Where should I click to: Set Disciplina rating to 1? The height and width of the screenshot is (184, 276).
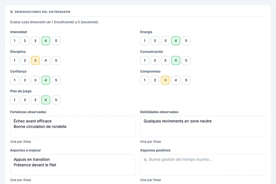coord(14,60)
